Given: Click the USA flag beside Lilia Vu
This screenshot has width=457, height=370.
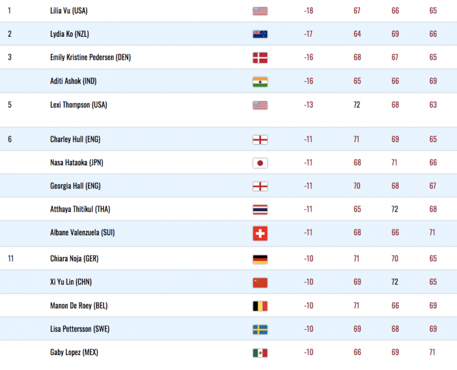Looking at the screenshot, I should 260,11.
